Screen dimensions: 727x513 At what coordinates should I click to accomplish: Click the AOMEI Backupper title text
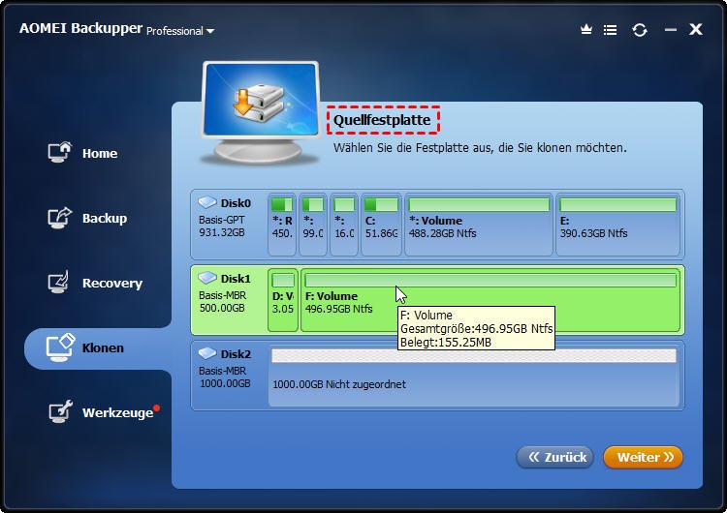point(81,29)
